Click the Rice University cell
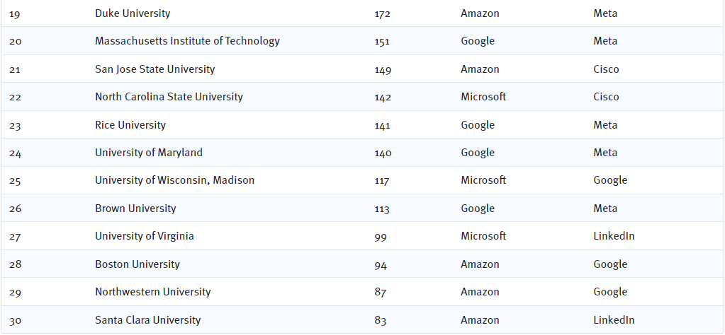This screenshot has width=725, height=335. [x=130, y=125]
